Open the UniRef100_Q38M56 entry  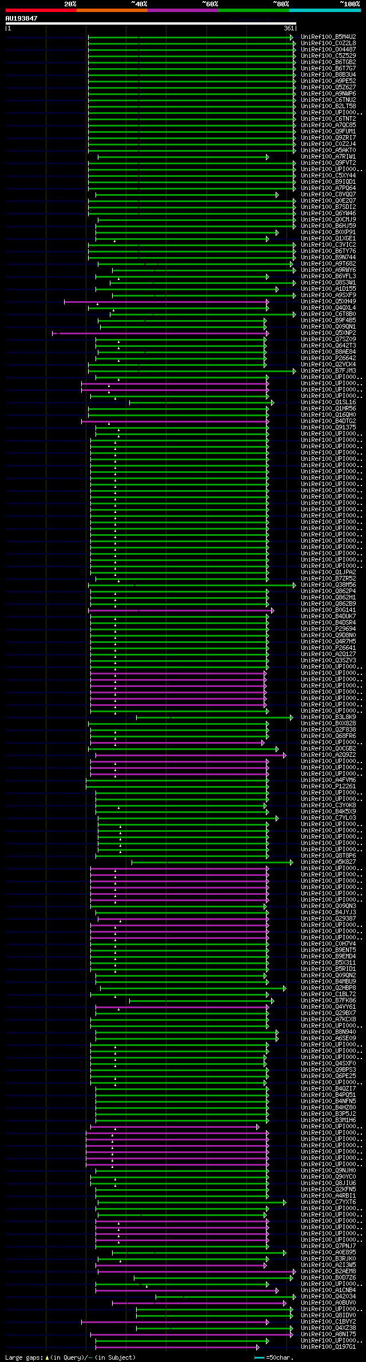point(328,585)
